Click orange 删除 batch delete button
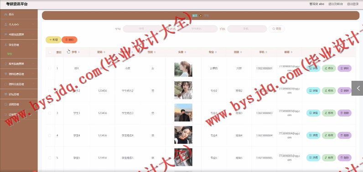The width and height of the screenshot is (363, 172). pyautogui.click(x=69, y=40)
